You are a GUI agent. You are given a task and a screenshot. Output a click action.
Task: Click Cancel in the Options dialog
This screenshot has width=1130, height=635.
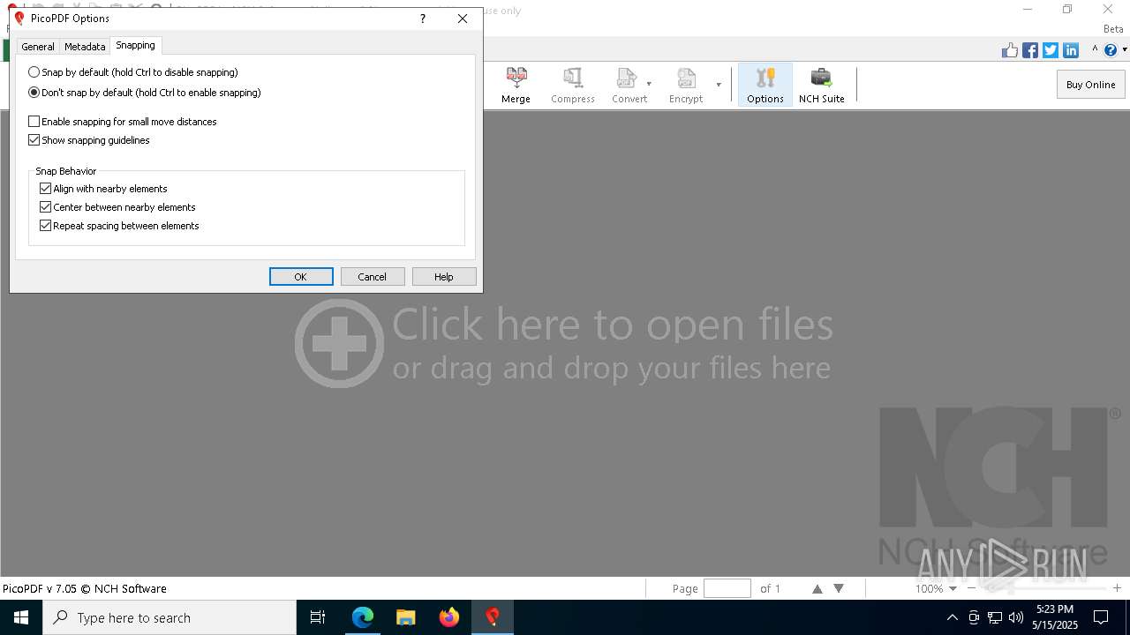coord(373,277)
